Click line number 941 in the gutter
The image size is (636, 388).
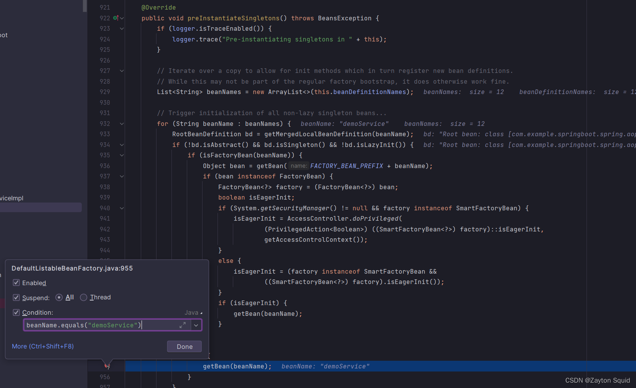click(x=105, y=219)
